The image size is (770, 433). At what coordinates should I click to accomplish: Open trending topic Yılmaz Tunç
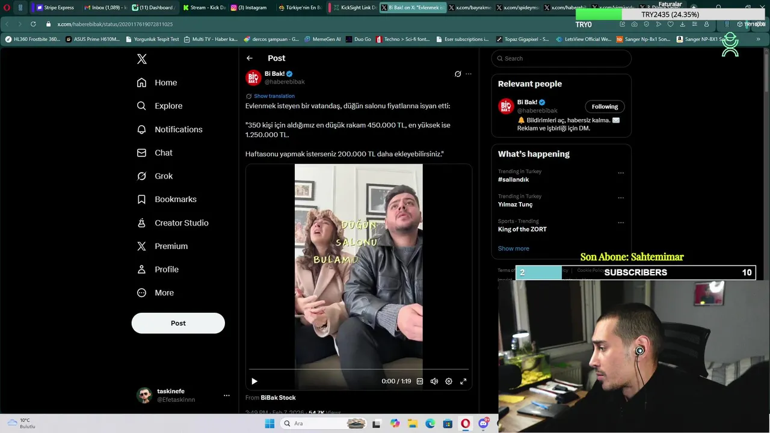pyautogui.click(x=515, y=204)
